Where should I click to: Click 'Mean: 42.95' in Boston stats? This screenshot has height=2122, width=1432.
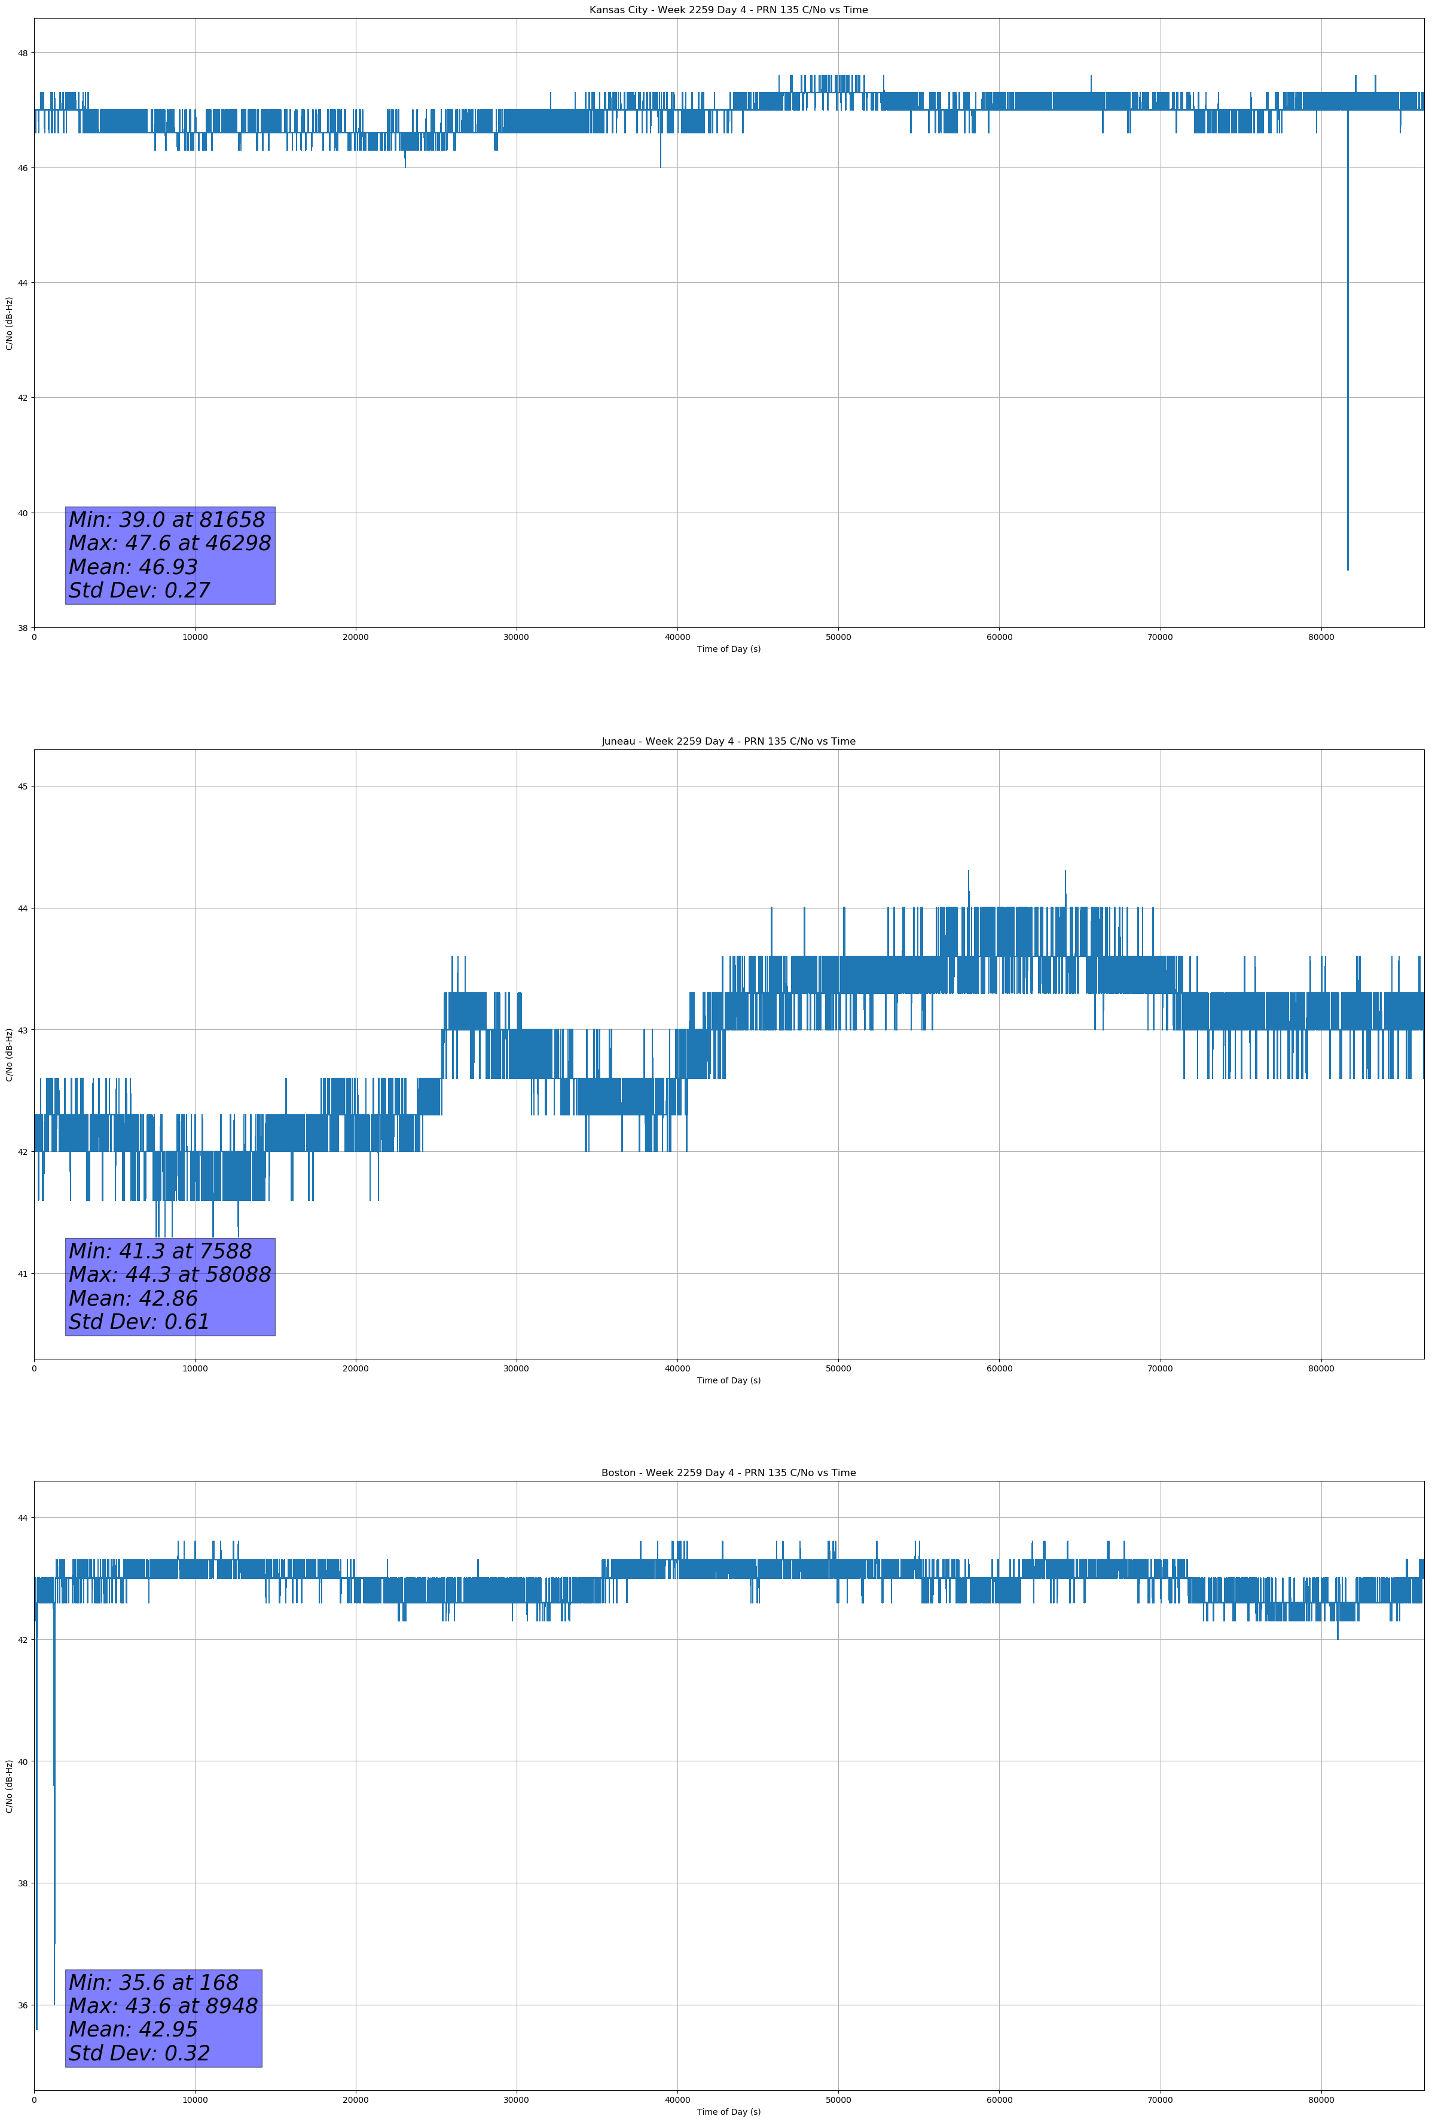[133, 2030]
